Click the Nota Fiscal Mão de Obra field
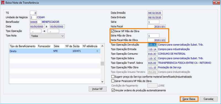The height and width of the screenshot is (104, 221). [x=157, y=40]
